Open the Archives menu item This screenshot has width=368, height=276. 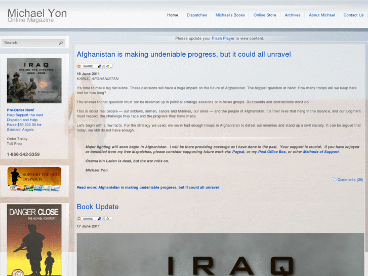(x=293, y=15)
